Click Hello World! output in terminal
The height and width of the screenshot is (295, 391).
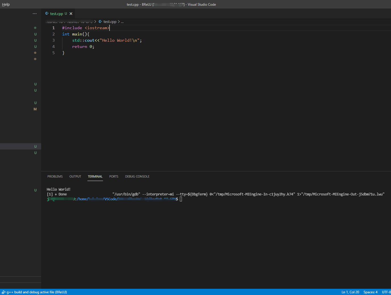58,189
